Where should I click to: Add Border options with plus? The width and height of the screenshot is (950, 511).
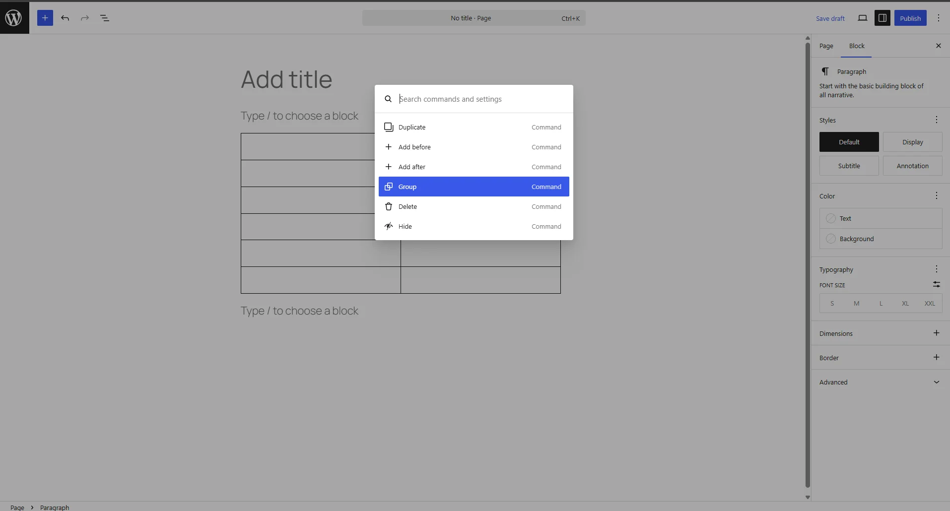point(937,357)
